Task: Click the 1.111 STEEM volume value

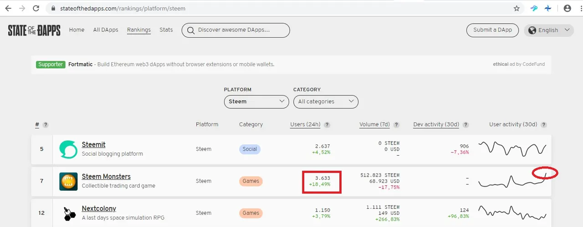Action: 383,207
